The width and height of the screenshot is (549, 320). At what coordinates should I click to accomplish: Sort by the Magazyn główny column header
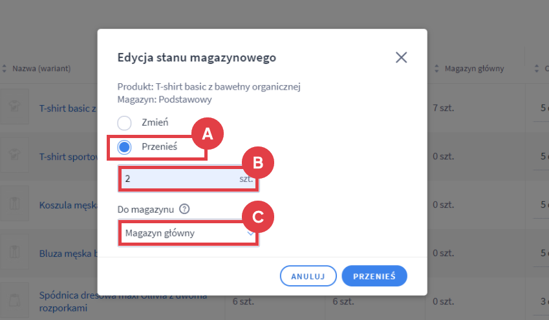click(473, 68)
